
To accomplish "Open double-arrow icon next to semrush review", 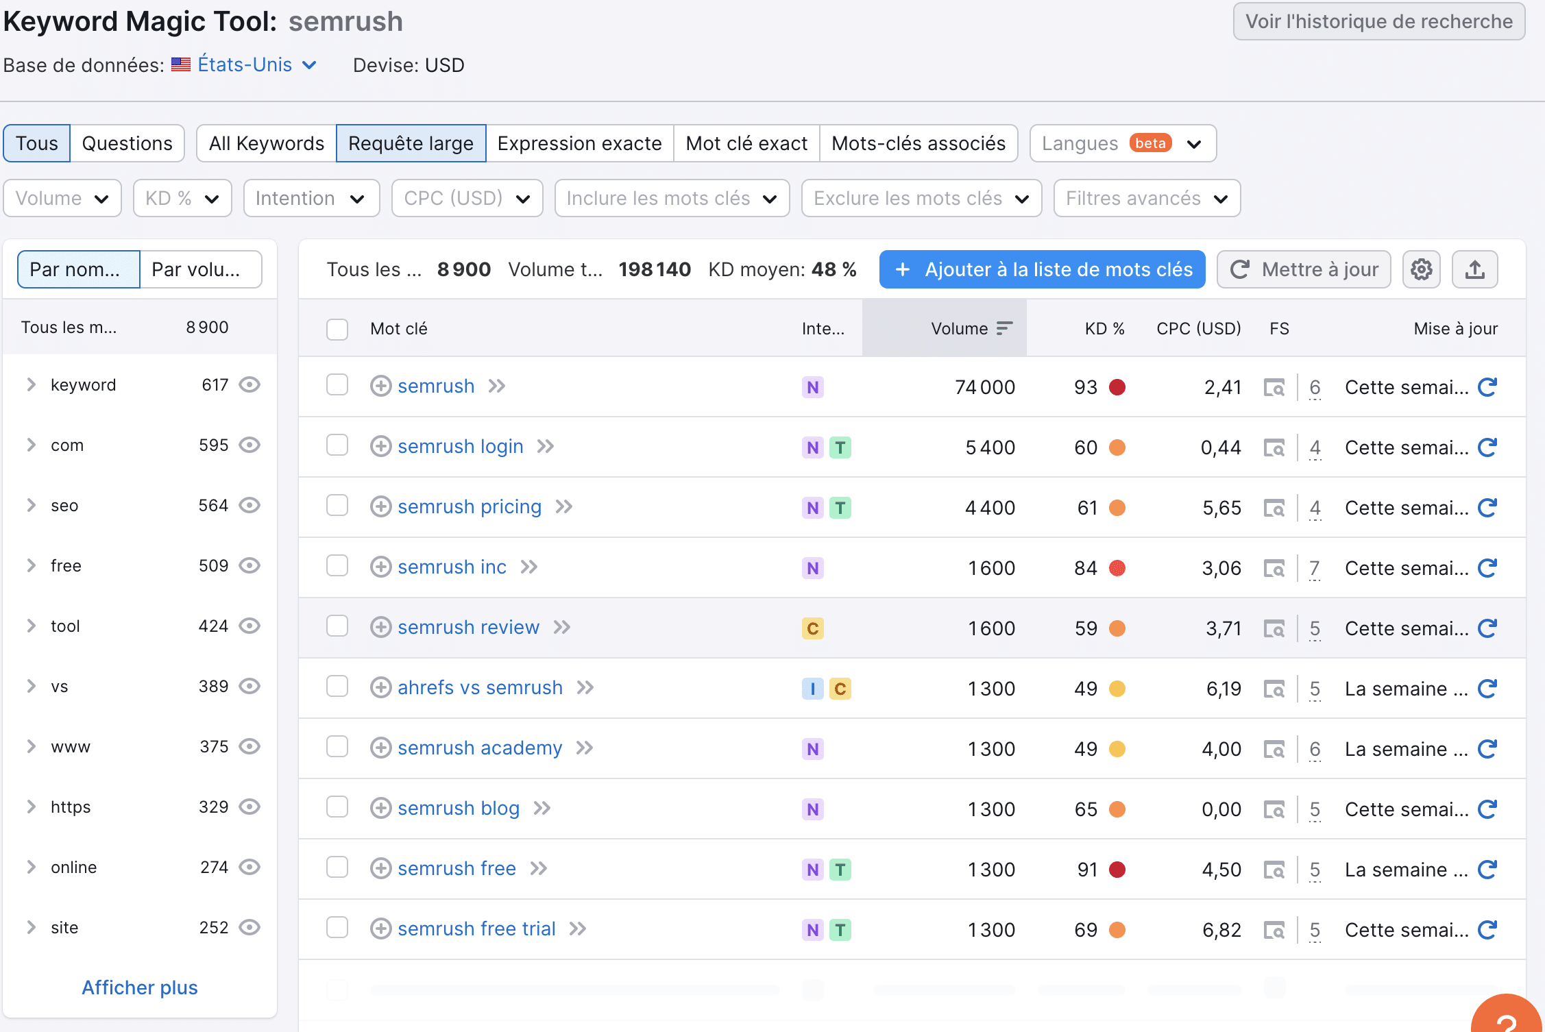I will pos(562,627).
